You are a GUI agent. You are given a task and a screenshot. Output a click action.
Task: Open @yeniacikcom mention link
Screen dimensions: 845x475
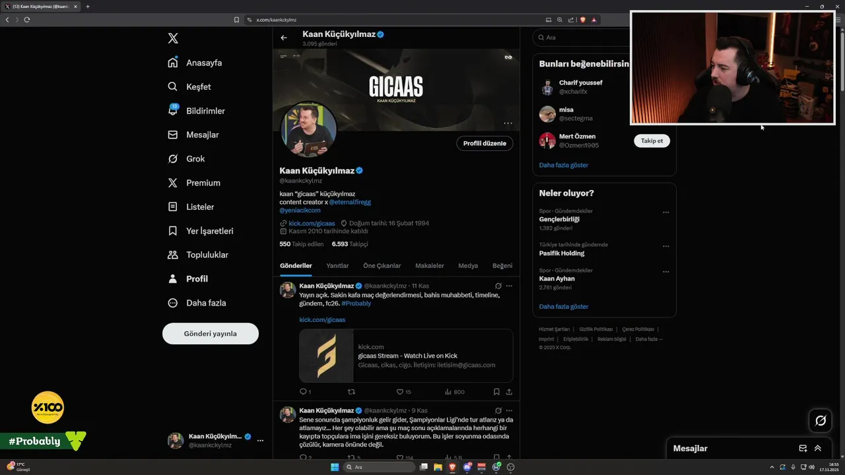[300, 210]
